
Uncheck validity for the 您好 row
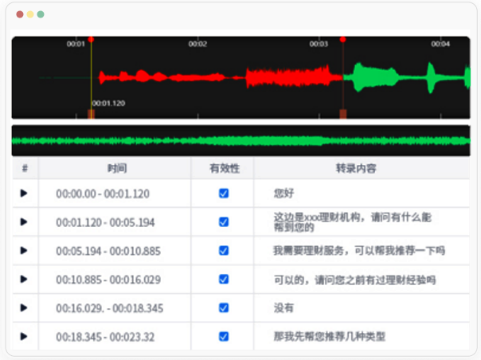point(224,194)
